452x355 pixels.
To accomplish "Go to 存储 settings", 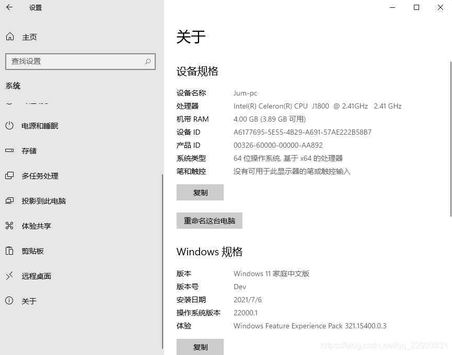I will tap(29, 151).
